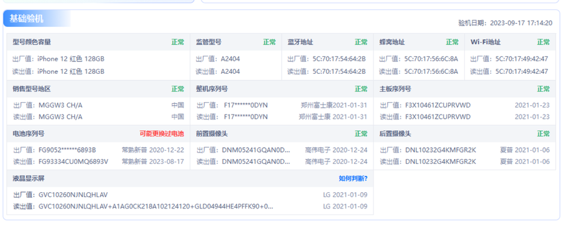Click the 液晶显示屏 long readout serial string
The height and width of the screenshot is (226, 564).
[155, 207]
